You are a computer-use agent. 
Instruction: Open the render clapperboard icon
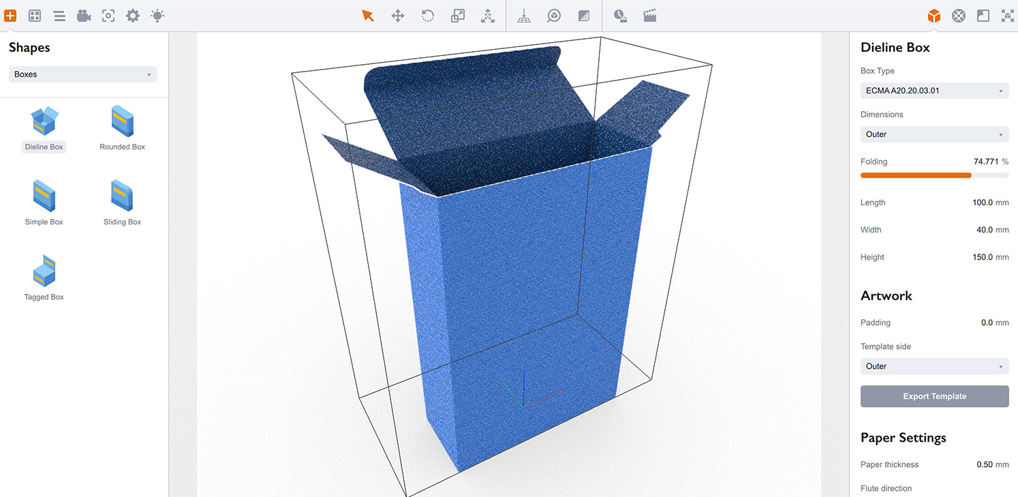(x=649, y=15)
